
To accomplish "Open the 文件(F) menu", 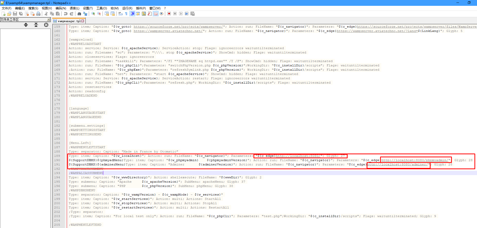I will pos(7,8).
